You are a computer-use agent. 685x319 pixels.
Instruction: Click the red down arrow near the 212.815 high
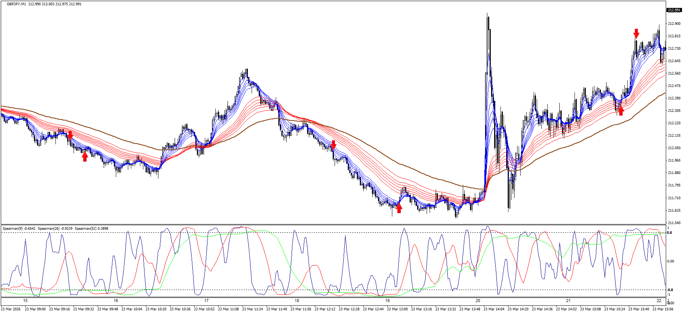[x=636, y=34]
